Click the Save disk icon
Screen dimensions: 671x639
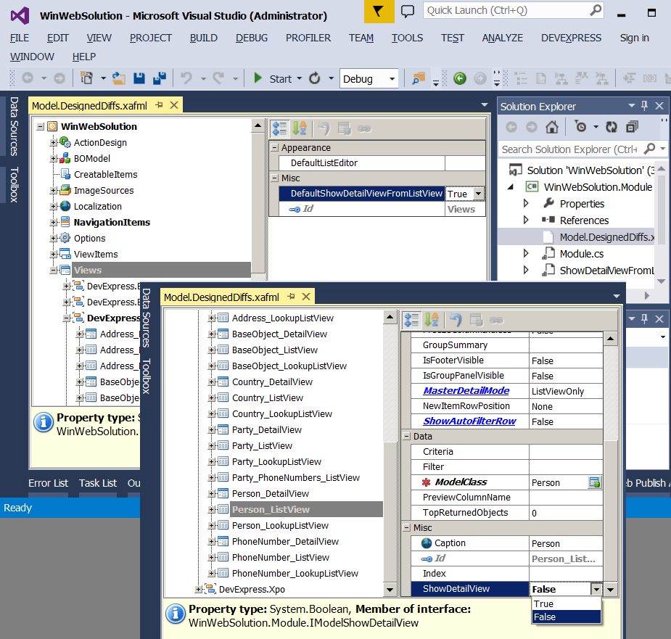[139, 78]
